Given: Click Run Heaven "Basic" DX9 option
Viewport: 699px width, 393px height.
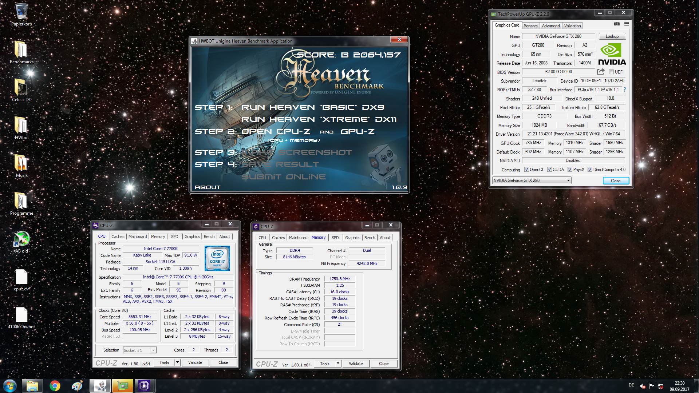Looking at the screenshot, I should tap(312, 107).
